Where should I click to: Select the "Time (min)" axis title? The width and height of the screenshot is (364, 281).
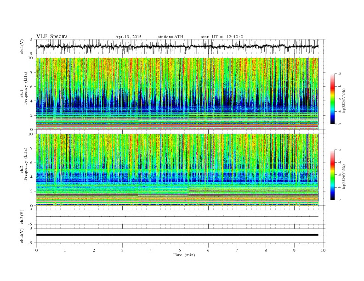(184, 255)
